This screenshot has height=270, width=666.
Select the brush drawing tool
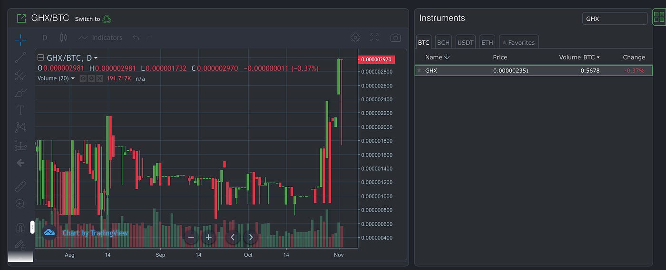point(20,92)
